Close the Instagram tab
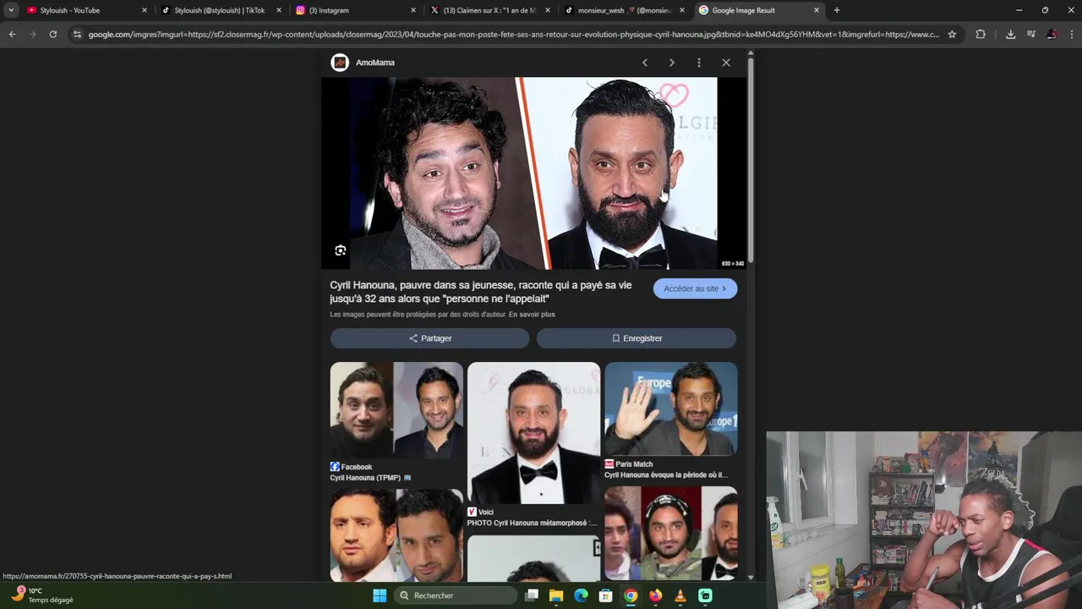This screenshot has height=609, width=1082. coord(413,10)
